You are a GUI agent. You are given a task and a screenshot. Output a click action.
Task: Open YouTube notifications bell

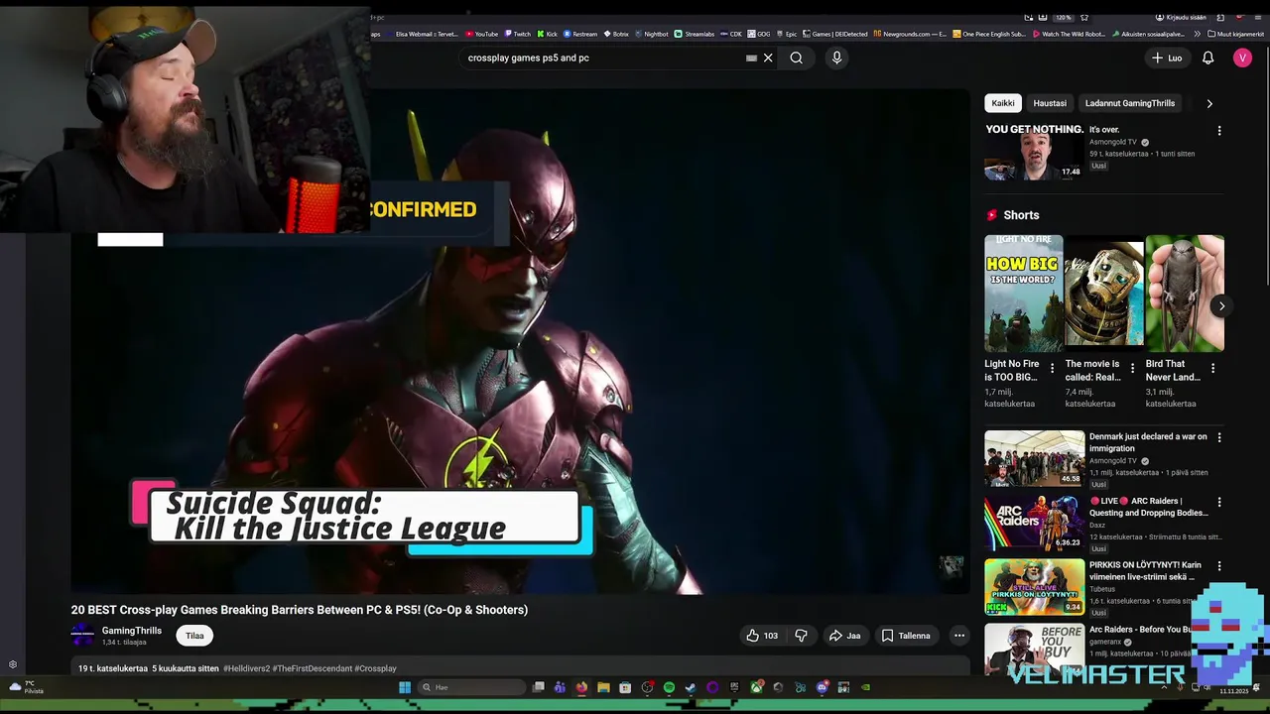[1207, 58]
